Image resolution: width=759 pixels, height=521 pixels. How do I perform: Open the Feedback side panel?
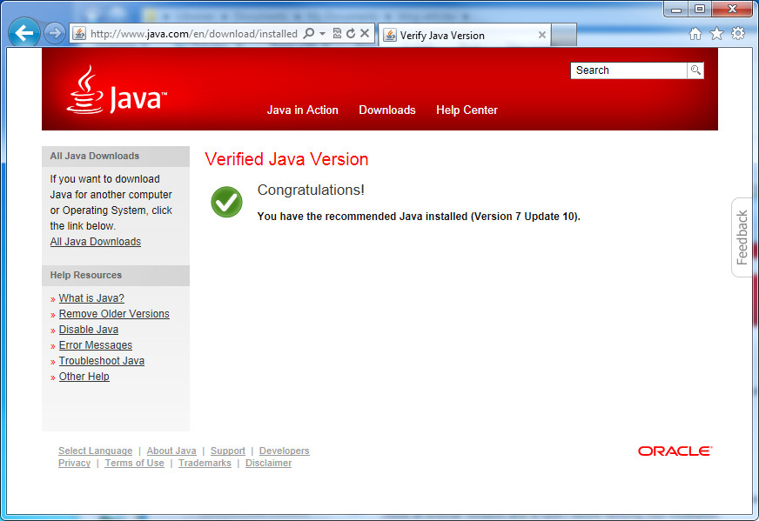[741, 237]
